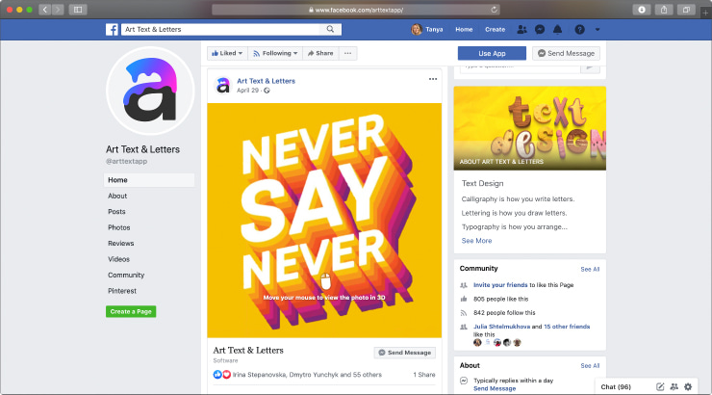
Task: Click See All in About section
Action: click(590, 365)
